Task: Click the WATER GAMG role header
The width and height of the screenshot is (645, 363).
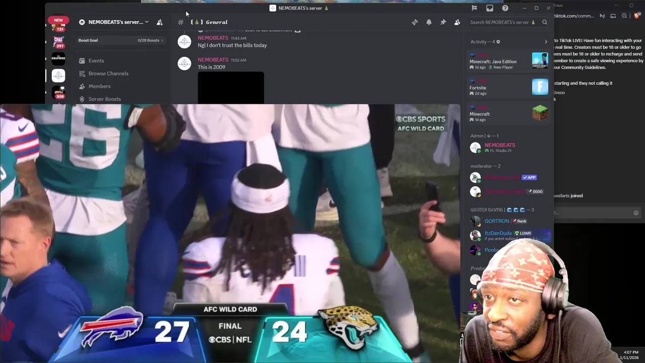Action: point(502,210)
